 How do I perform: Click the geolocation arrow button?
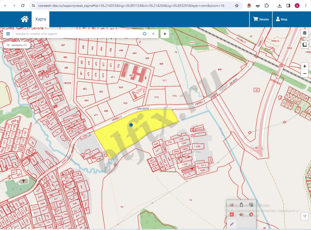pos(305,216)
